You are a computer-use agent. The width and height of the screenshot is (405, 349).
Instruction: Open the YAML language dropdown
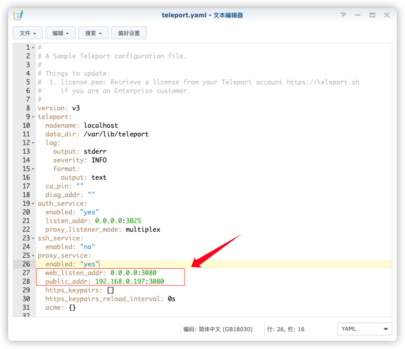365,329
